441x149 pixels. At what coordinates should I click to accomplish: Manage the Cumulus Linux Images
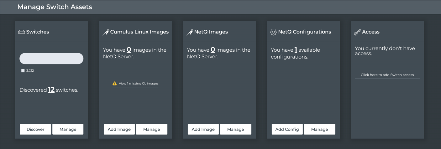(x=152, y=129)
